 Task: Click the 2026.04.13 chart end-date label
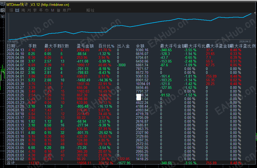(245, 42)
